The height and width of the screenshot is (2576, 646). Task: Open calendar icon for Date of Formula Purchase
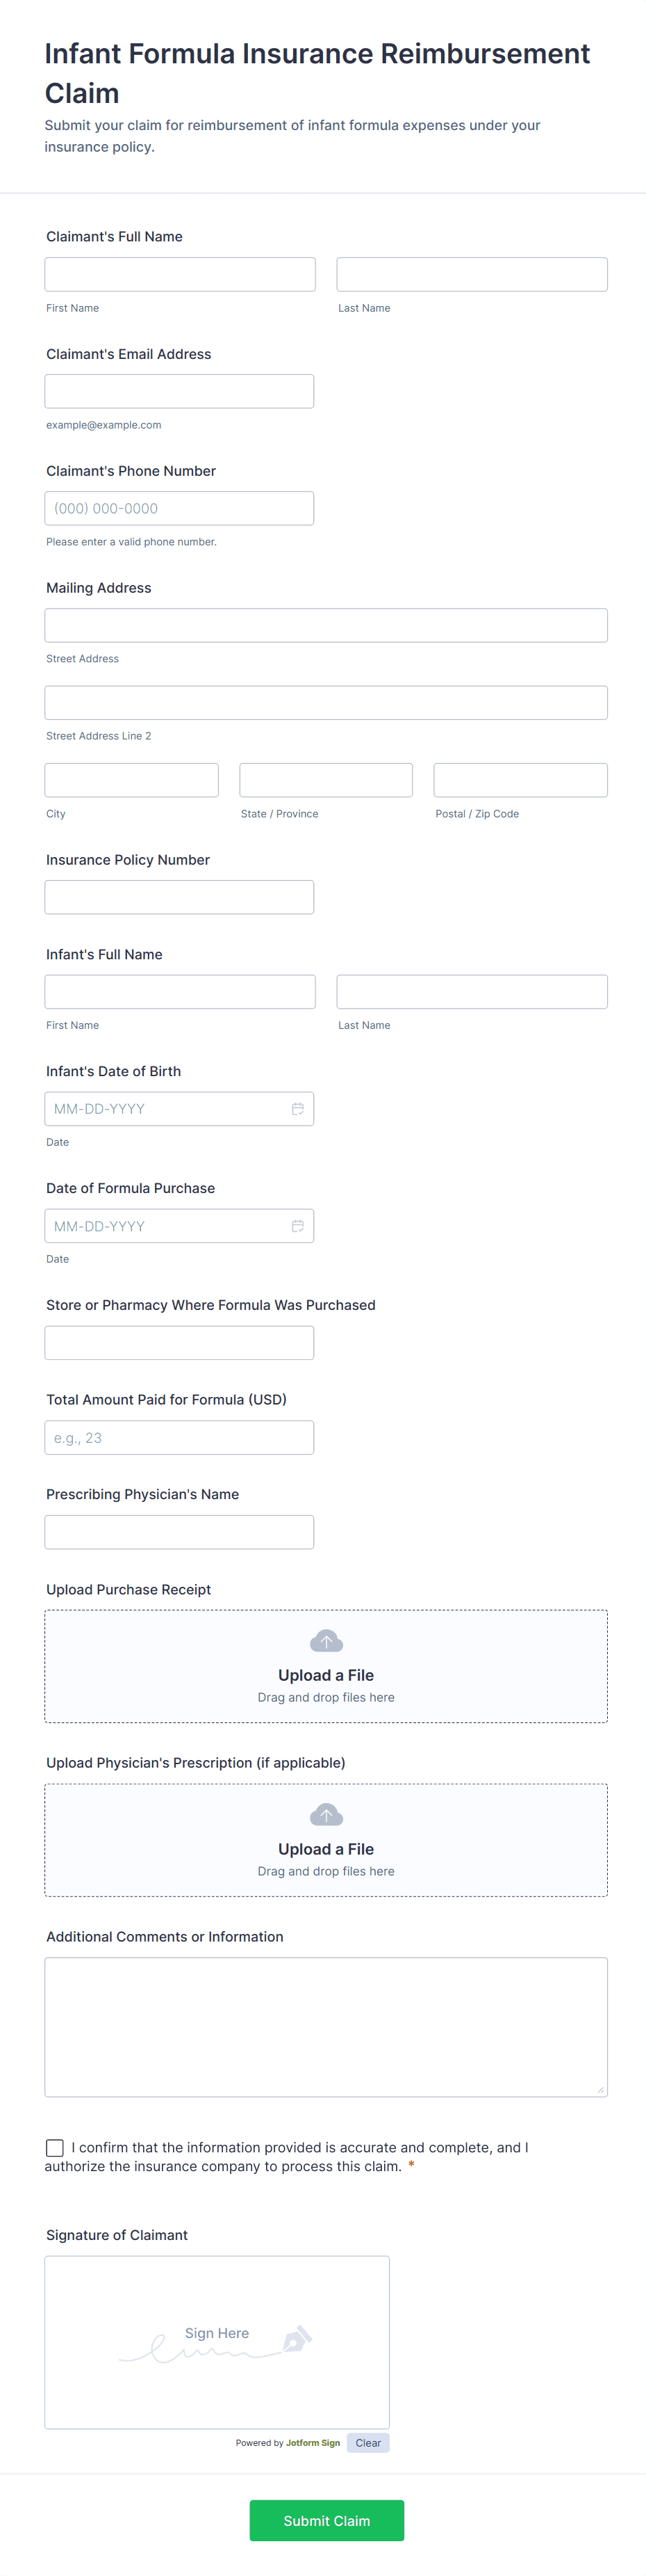coord(297,1226)
